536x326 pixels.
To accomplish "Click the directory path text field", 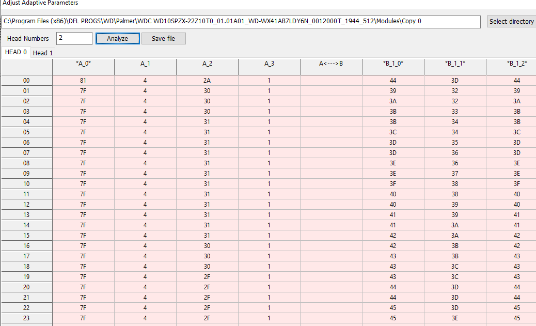I will click(242, 22).
